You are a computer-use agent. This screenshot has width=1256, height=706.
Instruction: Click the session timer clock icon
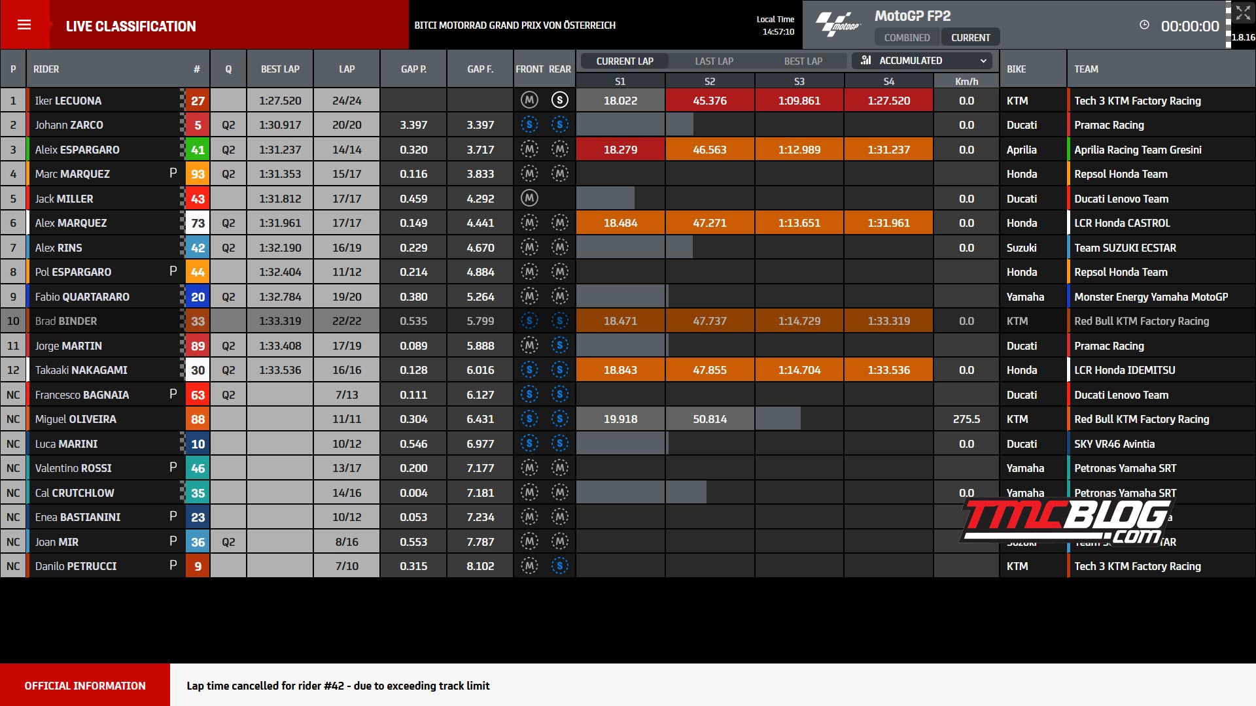[x=1144, y=25]
